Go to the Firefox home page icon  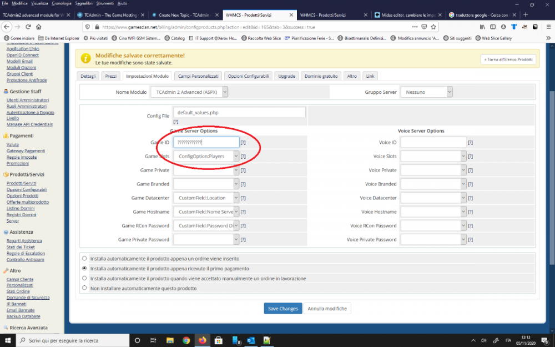(38, 27)
